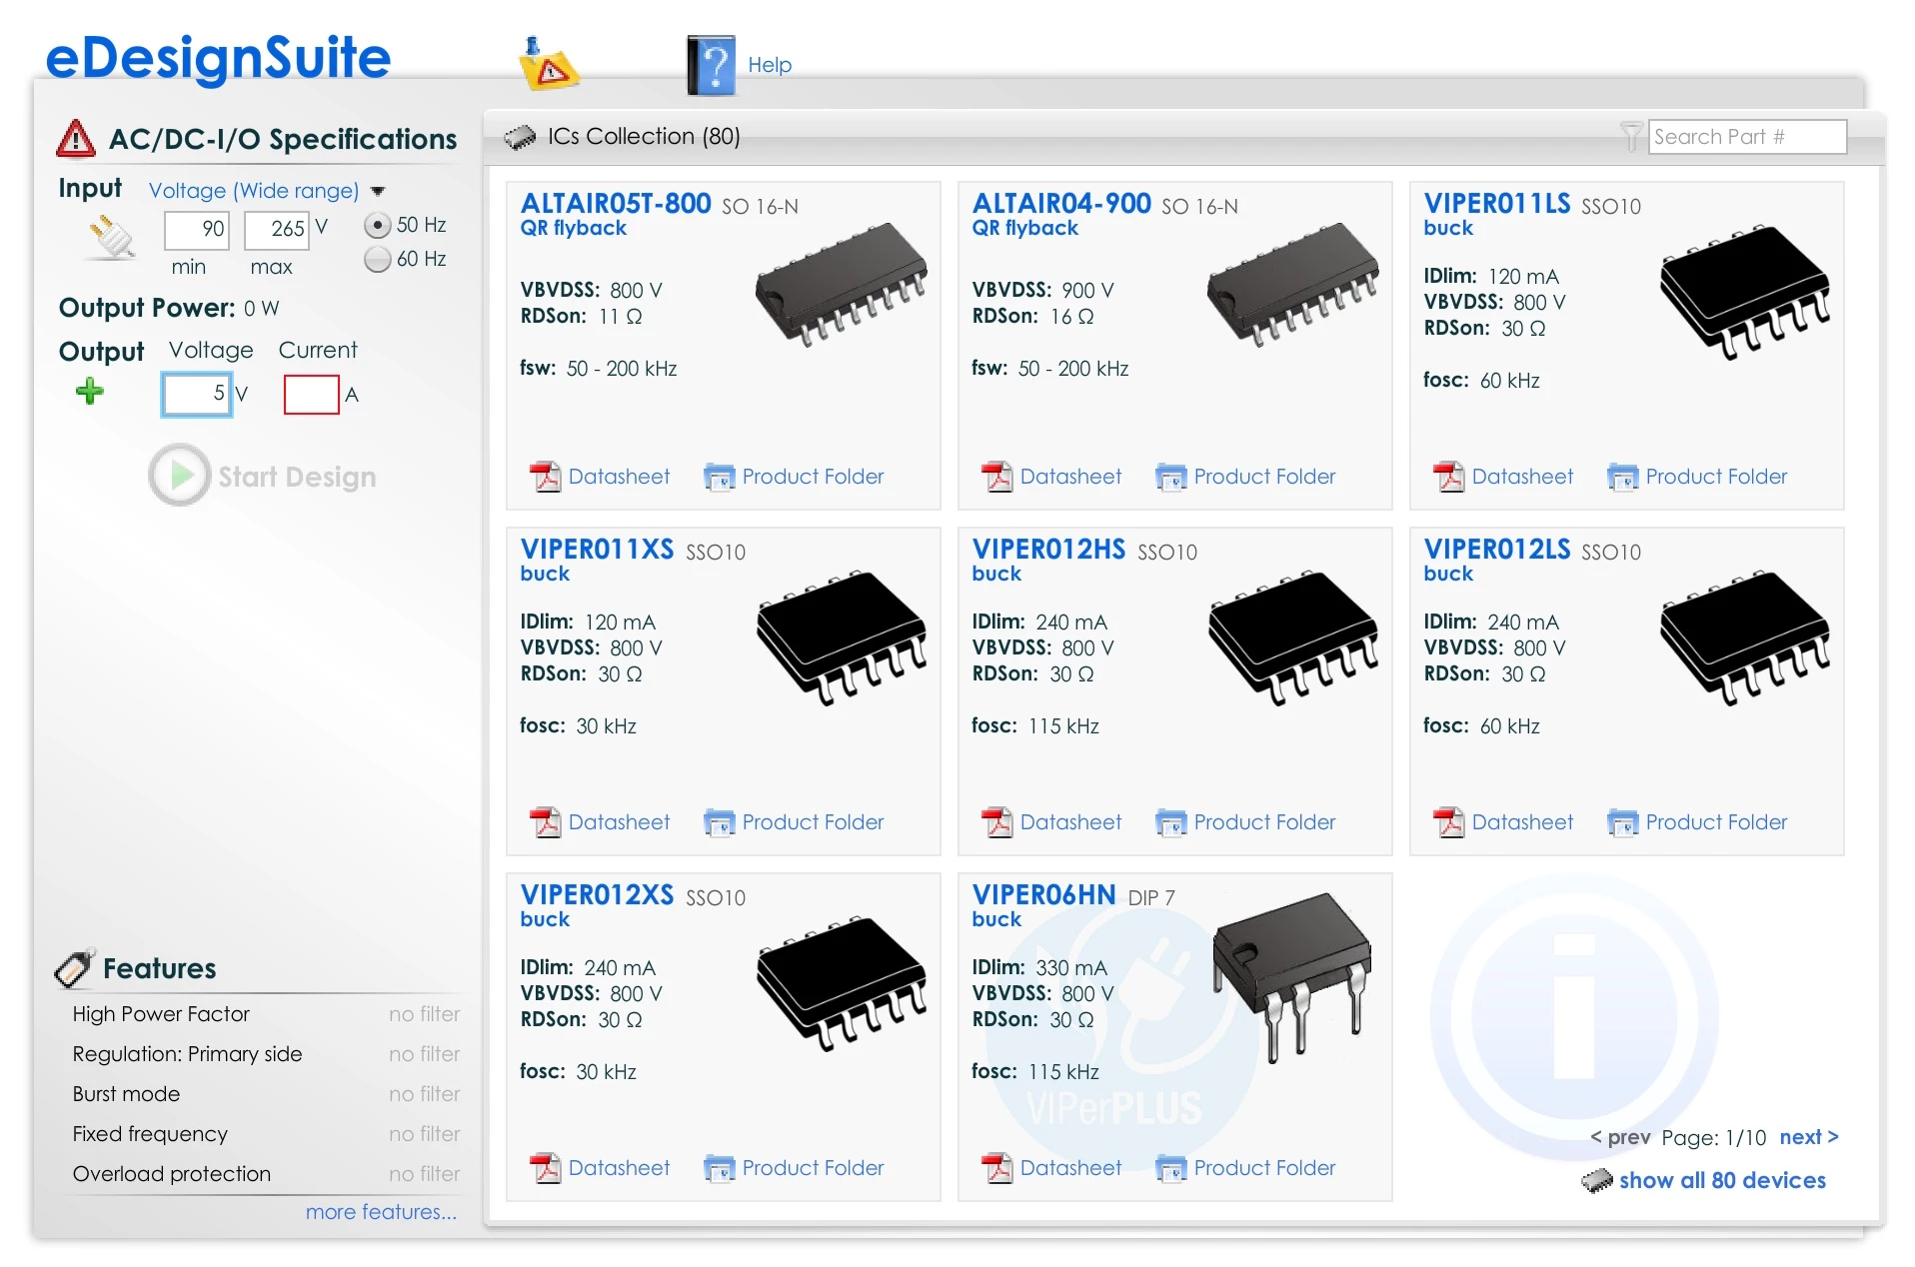Image resolution: width=1915 pixels, height=1267 pixels.
Task: Click the Search Part # field
Action: (x=1747, y=137)
